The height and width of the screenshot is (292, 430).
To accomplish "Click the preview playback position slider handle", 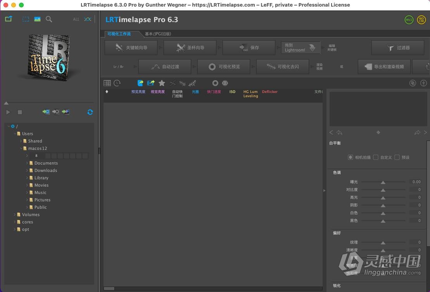I will [x=6, y=103].
